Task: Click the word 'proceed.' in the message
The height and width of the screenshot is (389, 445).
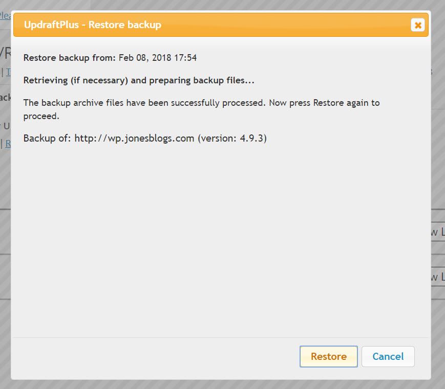Action: (x=41, y=117)
